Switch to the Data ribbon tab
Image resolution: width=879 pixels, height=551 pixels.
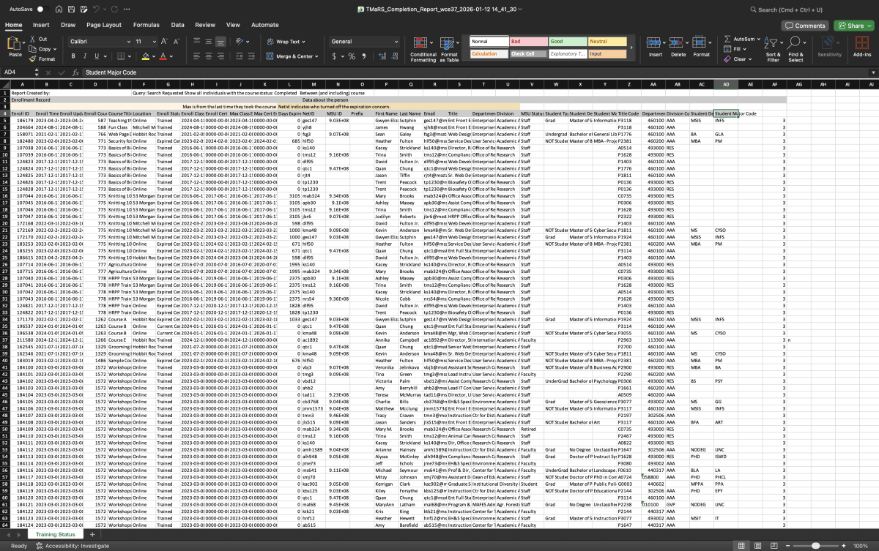click(x=177, y=24)
